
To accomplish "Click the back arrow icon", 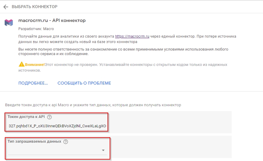I will tap(5, 7).
